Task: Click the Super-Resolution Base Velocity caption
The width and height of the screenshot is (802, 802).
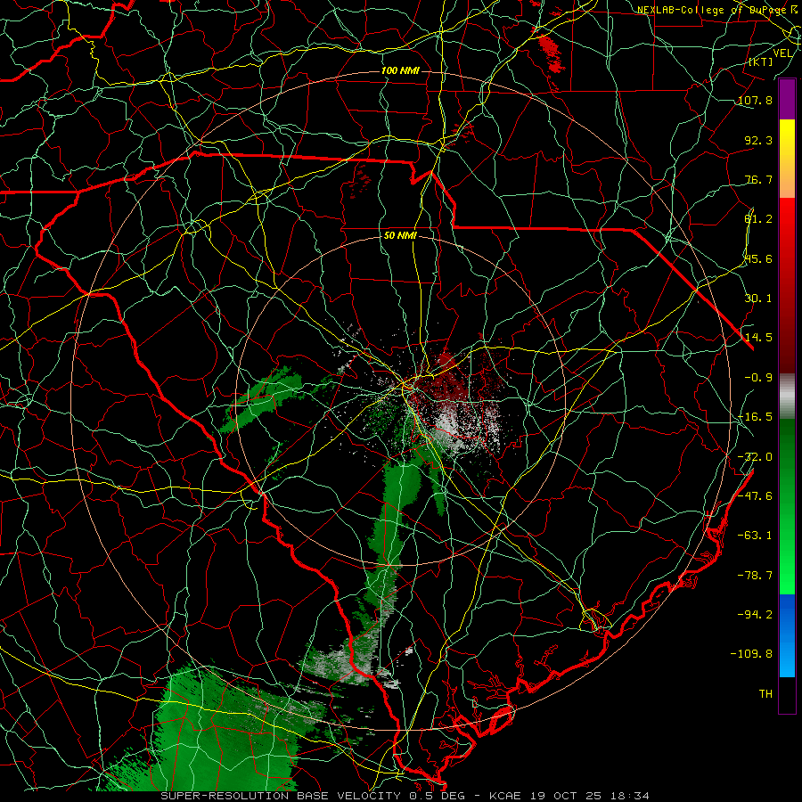Action: pos(405,796)
